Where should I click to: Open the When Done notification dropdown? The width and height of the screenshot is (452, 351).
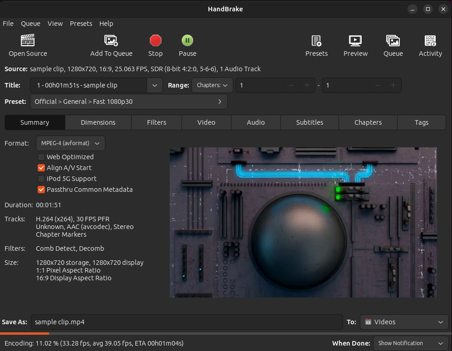410,343
